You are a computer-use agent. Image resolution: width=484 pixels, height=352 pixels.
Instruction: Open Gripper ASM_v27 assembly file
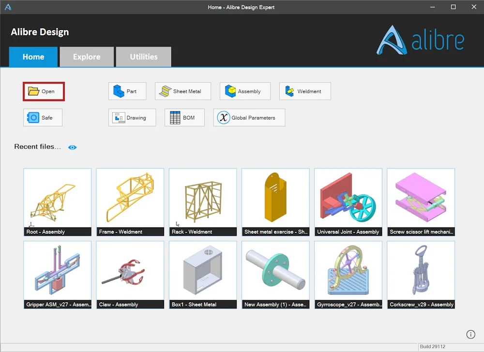click(58, 275)
